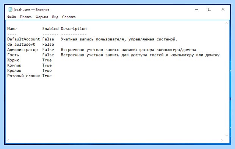
Task: Click the 'администратора компьютера/домена' text
Action: click(159, 50)
